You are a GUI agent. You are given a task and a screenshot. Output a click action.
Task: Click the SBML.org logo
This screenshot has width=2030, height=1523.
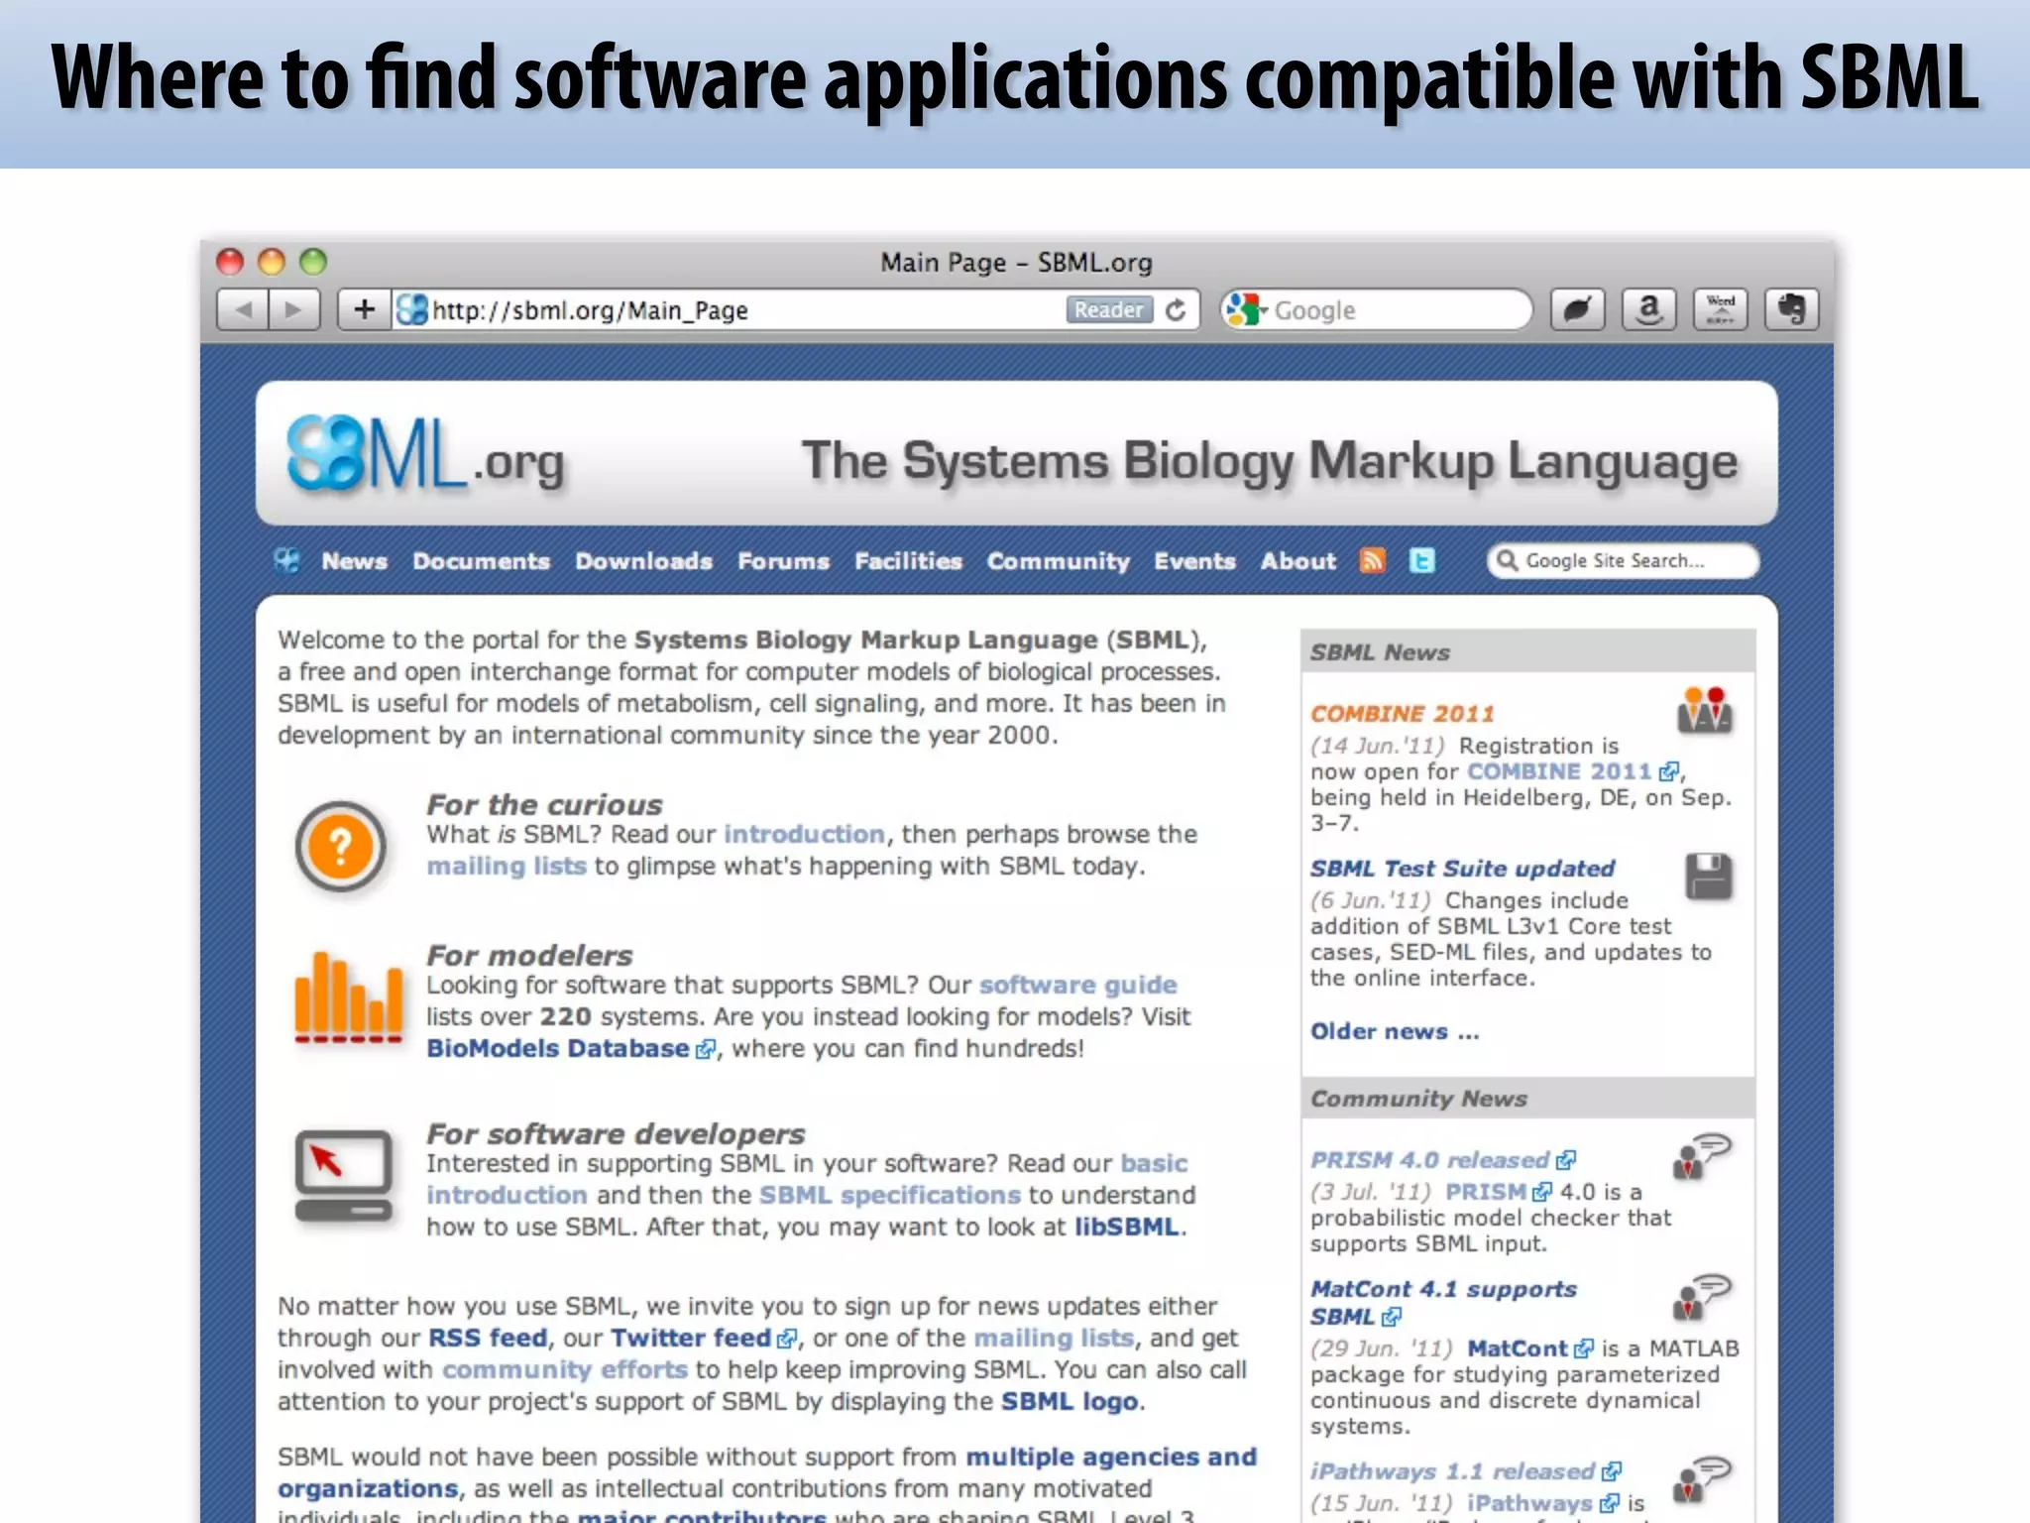[426, 456]
